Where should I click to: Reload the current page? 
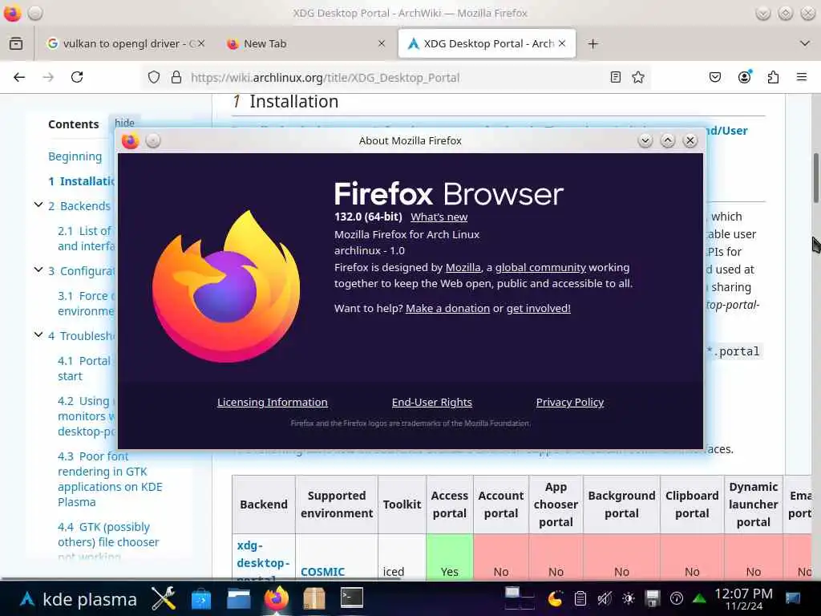point(77,78)
